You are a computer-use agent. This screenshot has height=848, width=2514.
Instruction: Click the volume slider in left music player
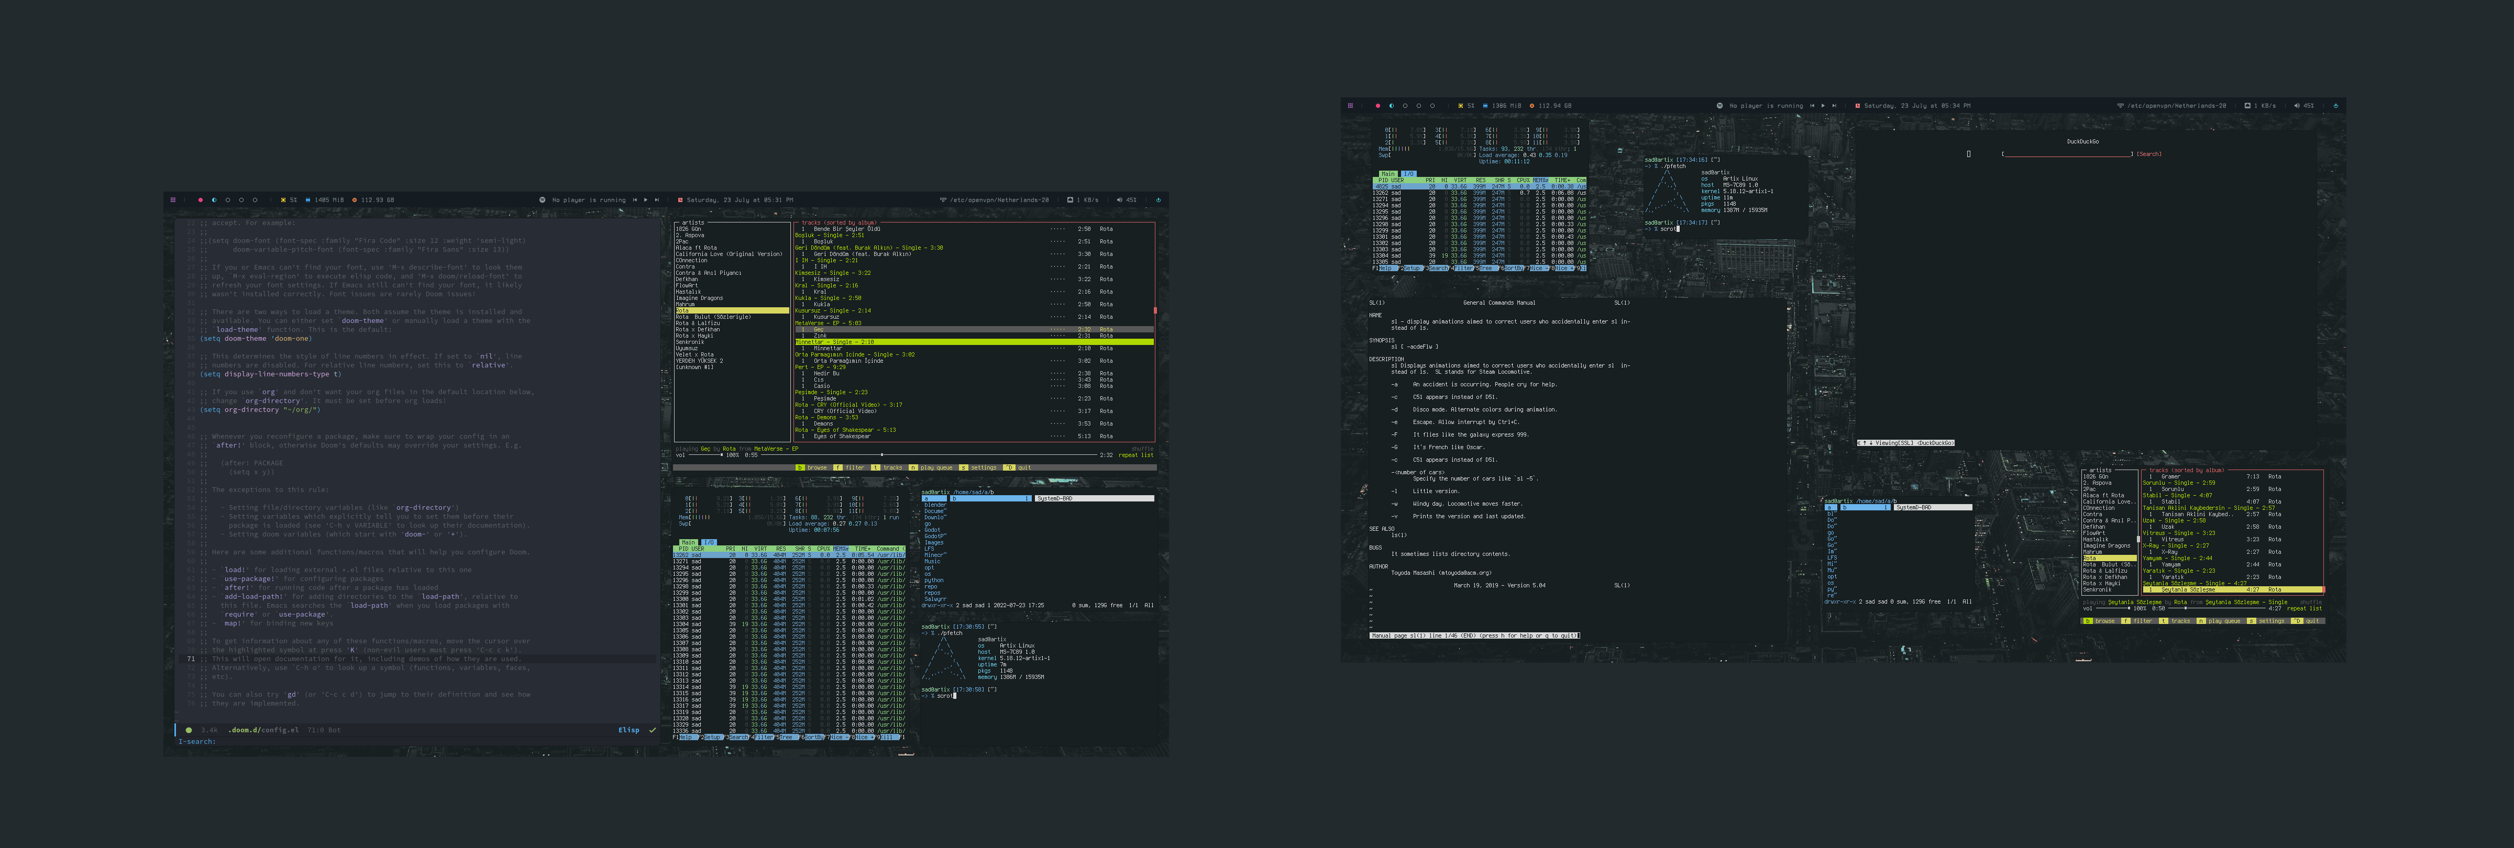705,455
